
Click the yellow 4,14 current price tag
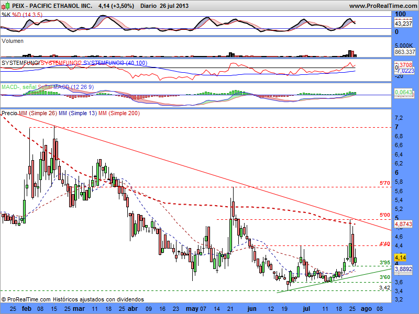pyautogui.click(x=400, y=257)
